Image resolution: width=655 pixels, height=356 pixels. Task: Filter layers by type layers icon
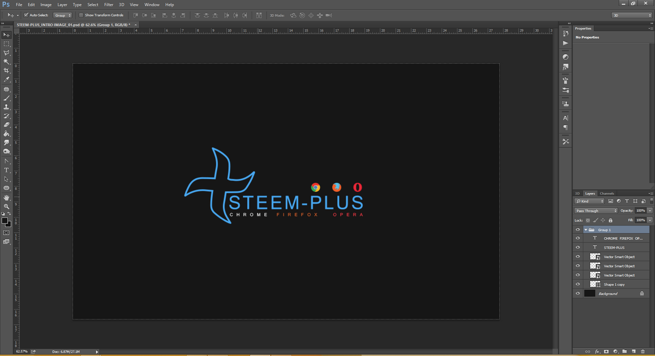(627, 201)
